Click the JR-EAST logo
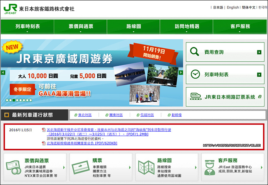This screenshot has height=185, width=268. point(10,9)
